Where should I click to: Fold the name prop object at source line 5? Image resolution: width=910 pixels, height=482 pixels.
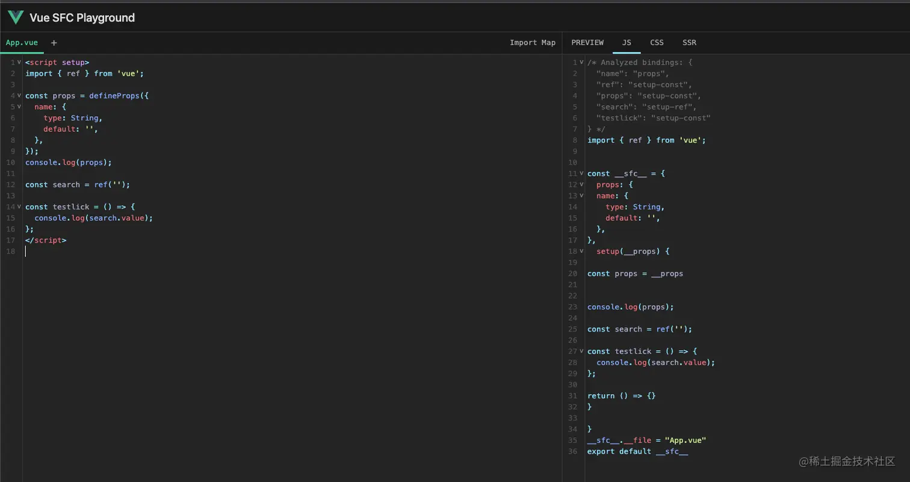coord(19,107)
